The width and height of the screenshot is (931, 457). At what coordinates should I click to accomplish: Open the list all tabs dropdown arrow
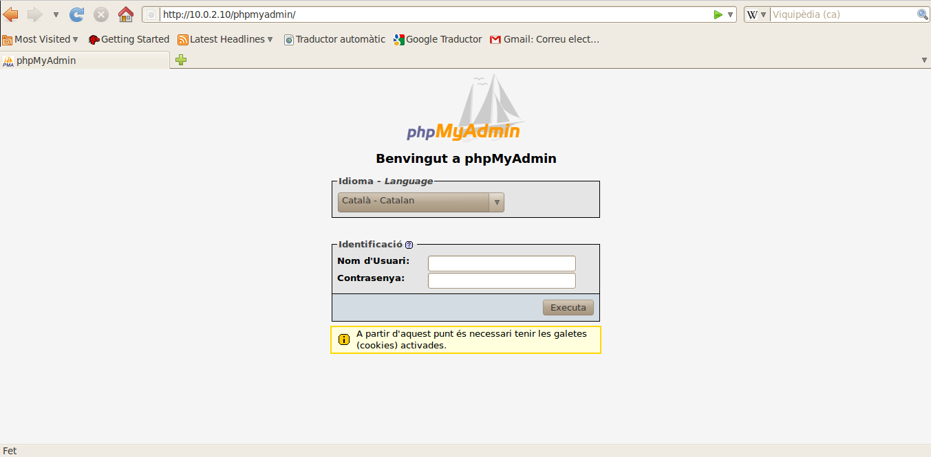pos(924,60)
